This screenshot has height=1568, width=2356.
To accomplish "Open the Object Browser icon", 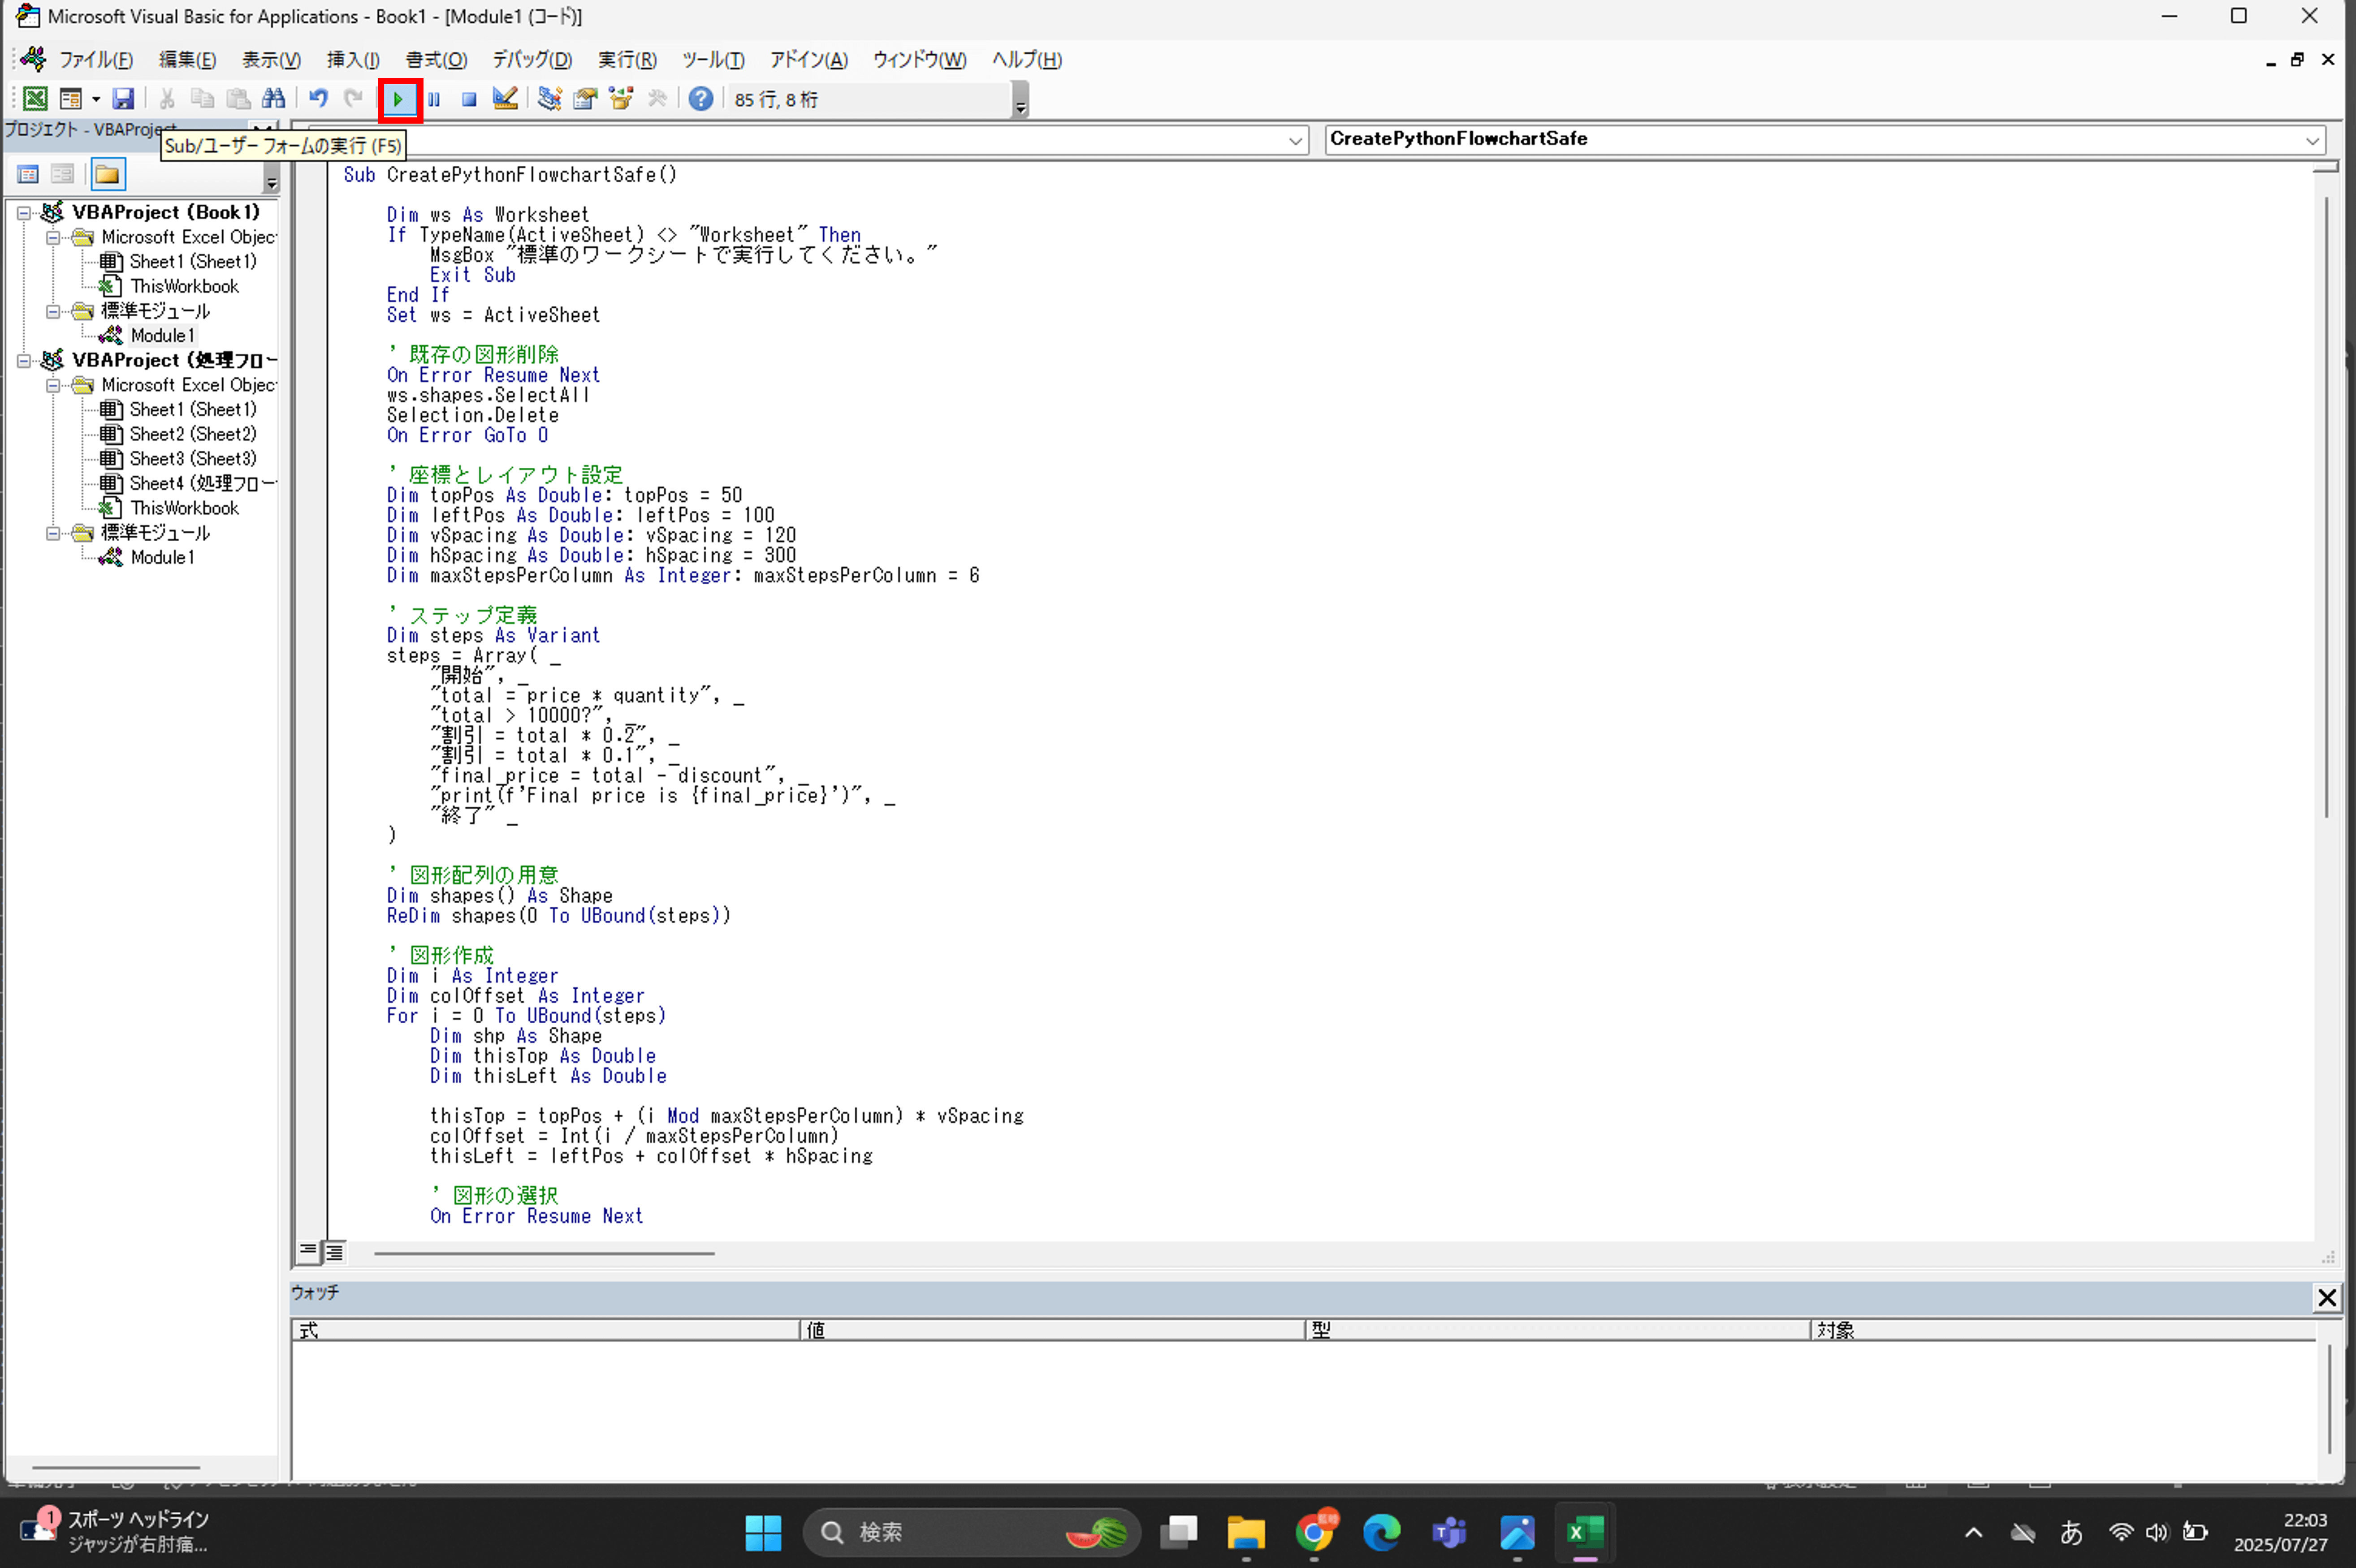I will pyautogui.click(x=621, y=99).
